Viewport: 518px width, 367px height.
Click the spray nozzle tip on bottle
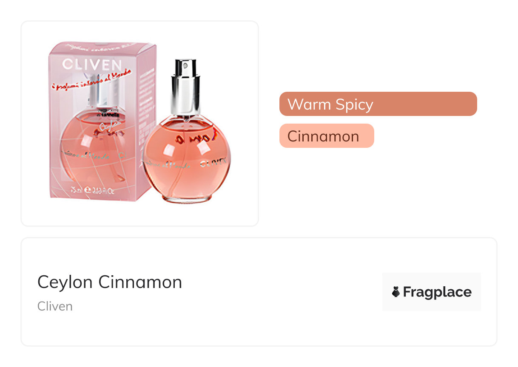tap(184, 65)
